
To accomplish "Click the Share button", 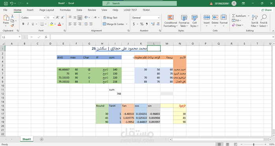I will tap(266, 10).
